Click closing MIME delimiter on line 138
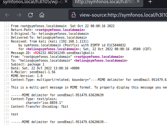The image size is (167, 125). point(59,122)
